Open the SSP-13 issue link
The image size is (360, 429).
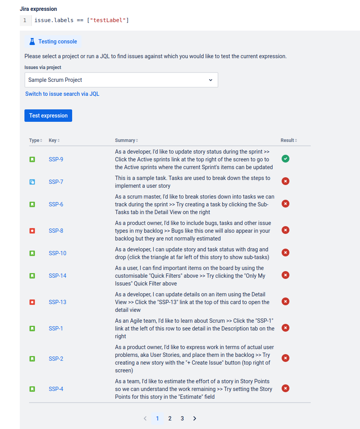(57, 302)
